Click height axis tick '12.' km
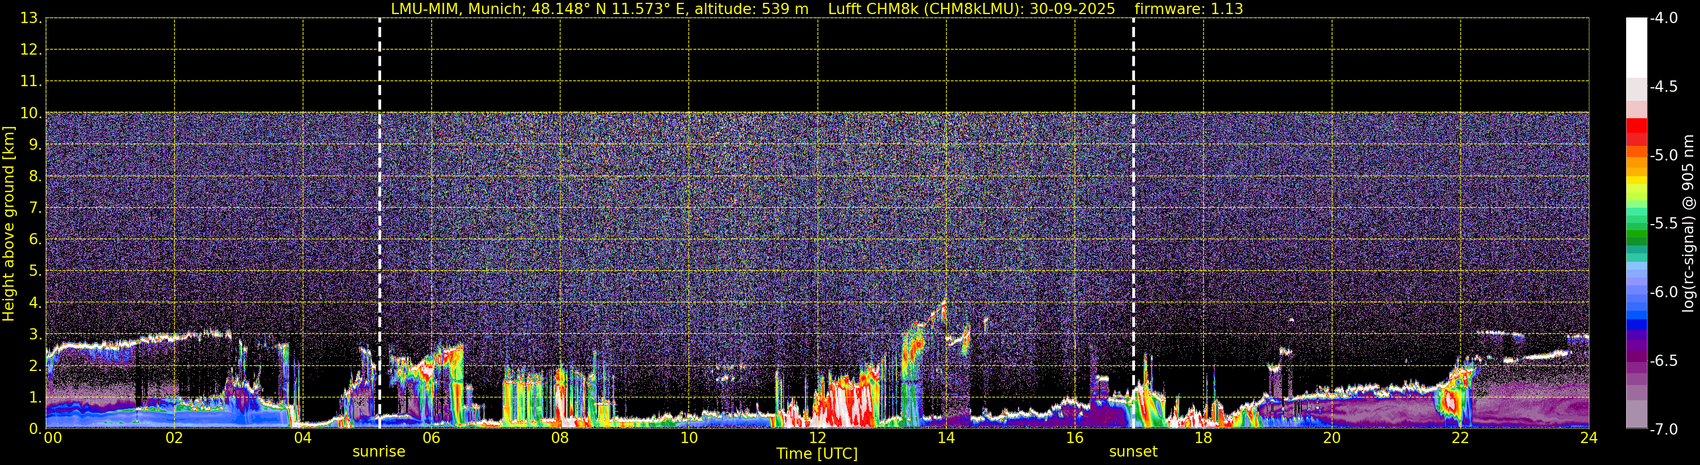The height and width of the screenshot is (465, 1700). [31, 50]
